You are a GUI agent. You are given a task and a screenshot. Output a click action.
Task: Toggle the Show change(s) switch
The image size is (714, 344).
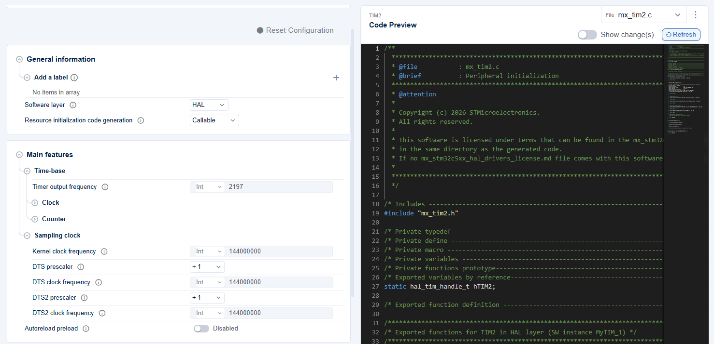coord(587,35)
